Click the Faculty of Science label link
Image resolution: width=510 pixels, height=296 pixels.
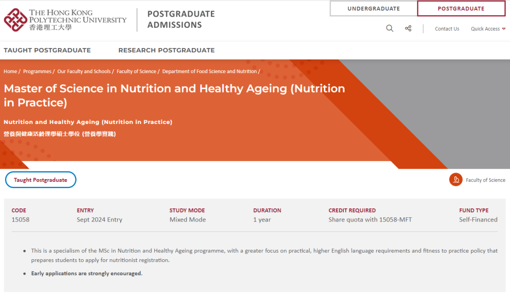click(485, 180)
